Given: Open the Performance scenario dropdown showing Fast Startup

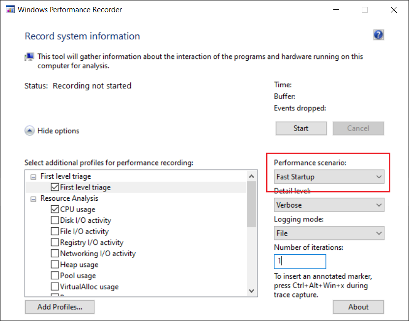Looking at the screenshot, I should pyautogui.click(x=329, y=177).
